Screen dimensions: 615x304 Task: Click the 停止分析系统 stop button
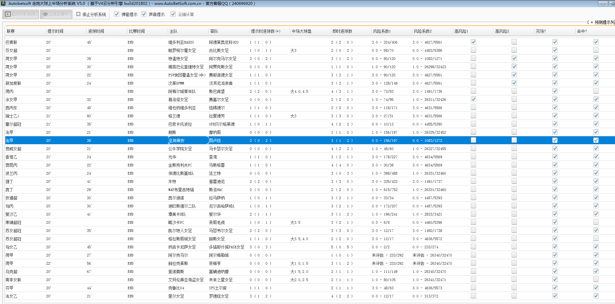click(x=91, y=14)
